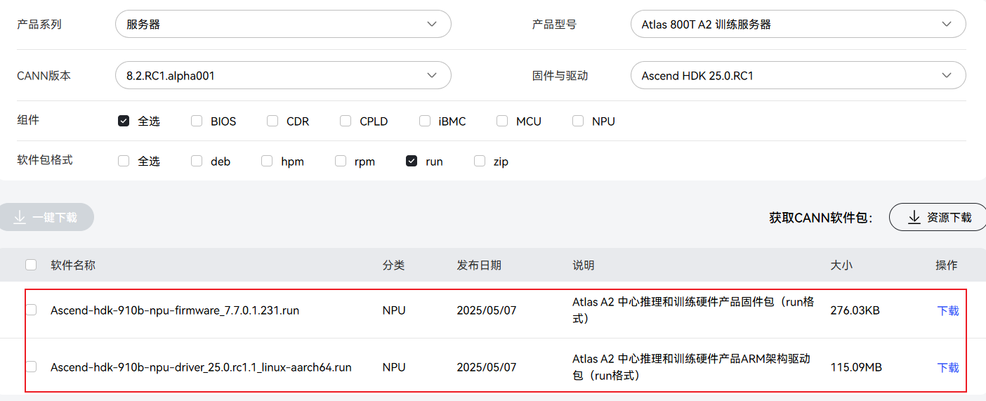
Task: Uncheck the 组件 全选 checkbox
Action: 124,121
